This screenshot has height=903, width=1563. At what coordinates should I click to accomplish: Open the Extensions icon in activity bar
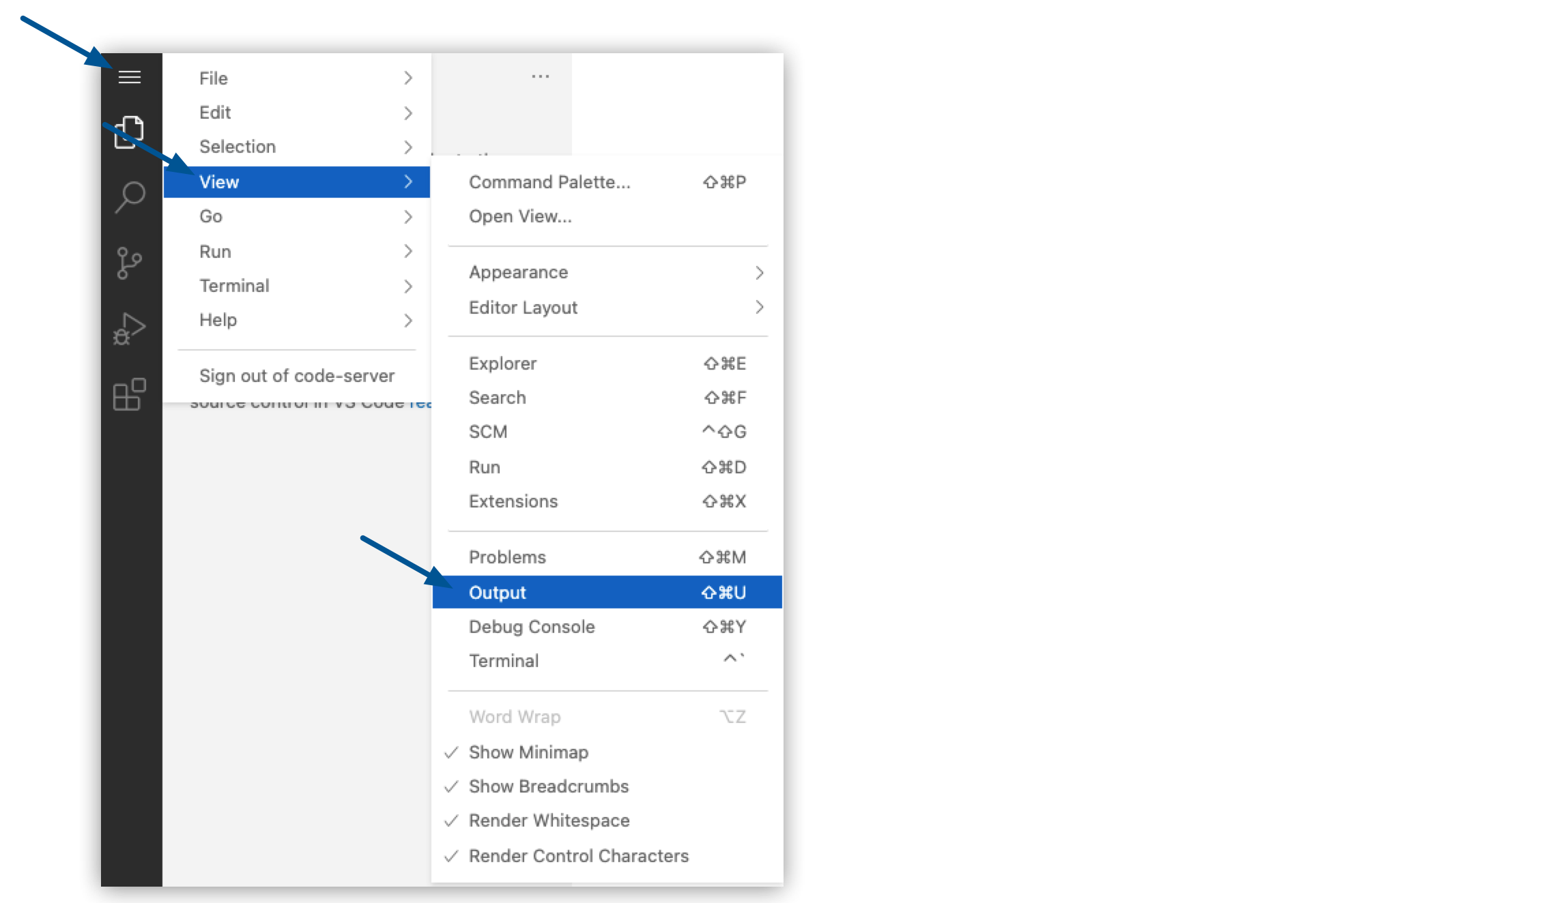[x=130, y=394]
